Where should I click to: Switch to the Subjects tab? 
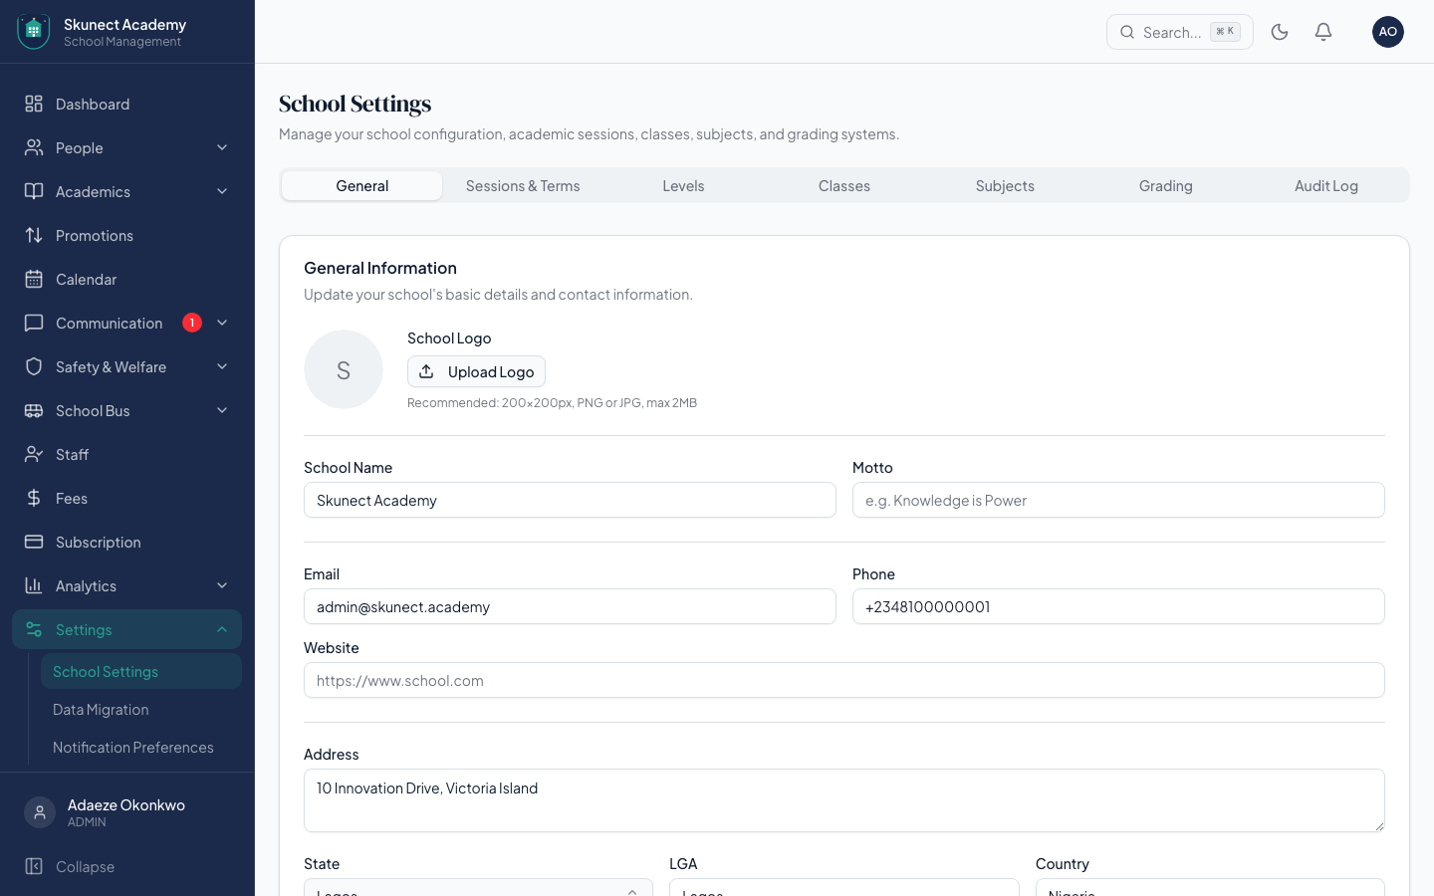click(x=1005, y=185)
